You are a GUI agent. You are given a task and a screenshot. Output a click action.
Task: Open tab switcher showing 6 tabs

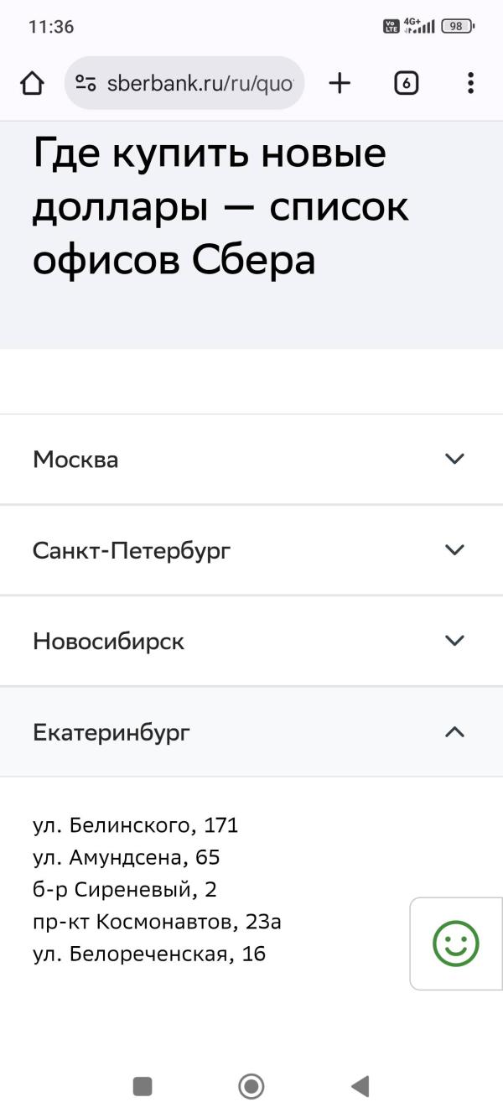(406, 83)
